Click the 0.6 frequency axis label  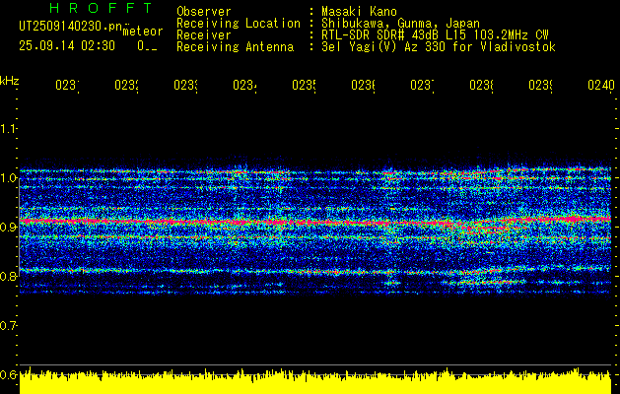[x=8, y=374]
